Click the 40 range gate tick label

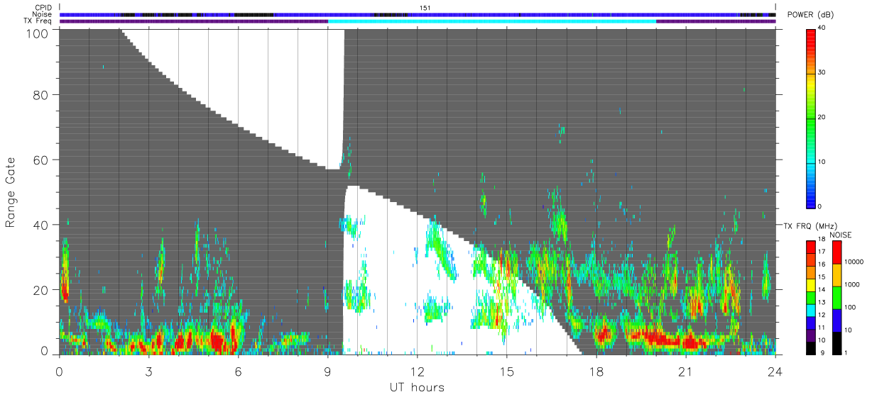coord(40,225)
